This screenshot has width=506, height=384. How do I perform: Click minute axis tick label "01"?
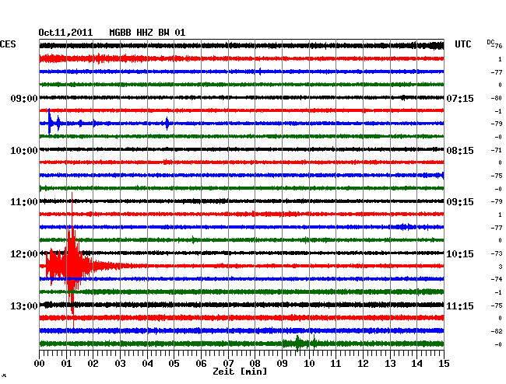point(66,364)
